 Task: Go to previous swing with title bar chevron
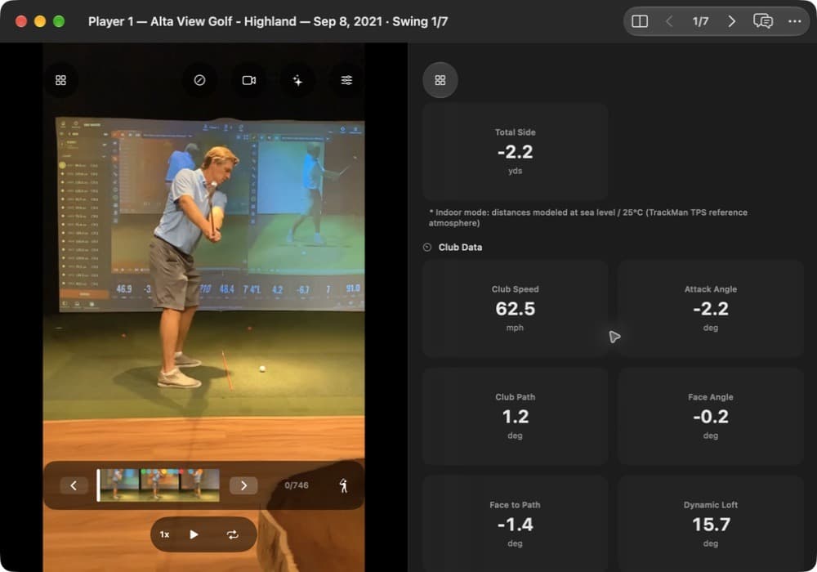pyautogui.click(x=670, y=21)
